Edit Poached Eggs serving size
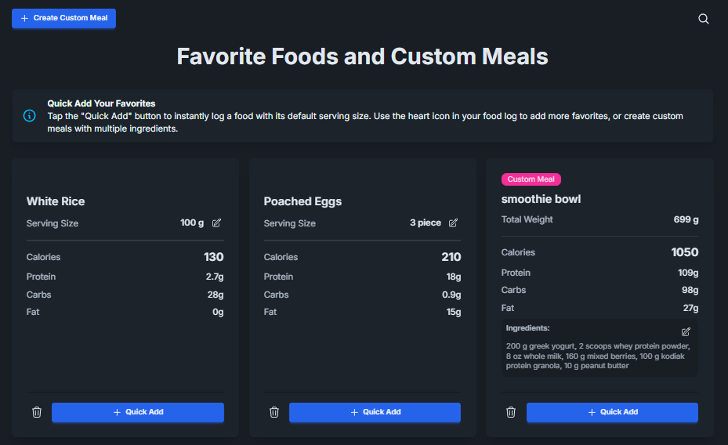Viewport: 728px width, 445px height. point(453,223)
